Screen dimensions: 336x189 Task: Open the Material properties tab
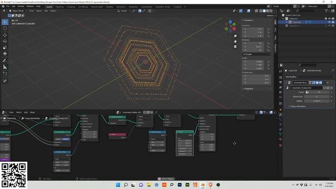tap(280, 139)
